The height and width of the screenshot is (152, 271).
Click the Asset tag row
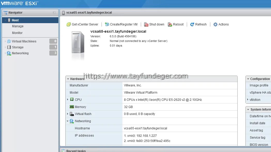point(258,130)
